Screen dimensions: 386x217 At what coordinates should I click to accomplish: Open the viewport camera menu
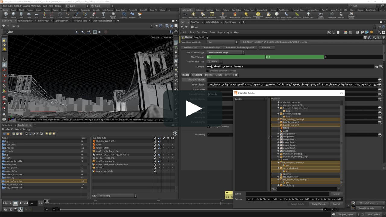click(x=167, y=37)
